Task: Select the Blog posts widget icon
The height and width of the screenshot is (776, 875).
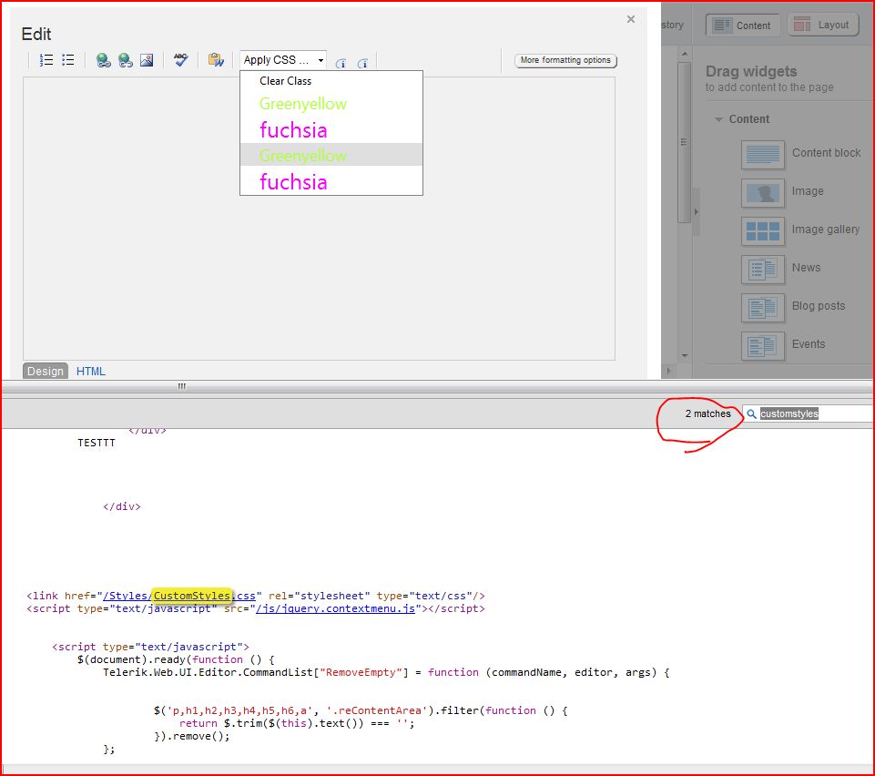Action: (x=763, y=308)
